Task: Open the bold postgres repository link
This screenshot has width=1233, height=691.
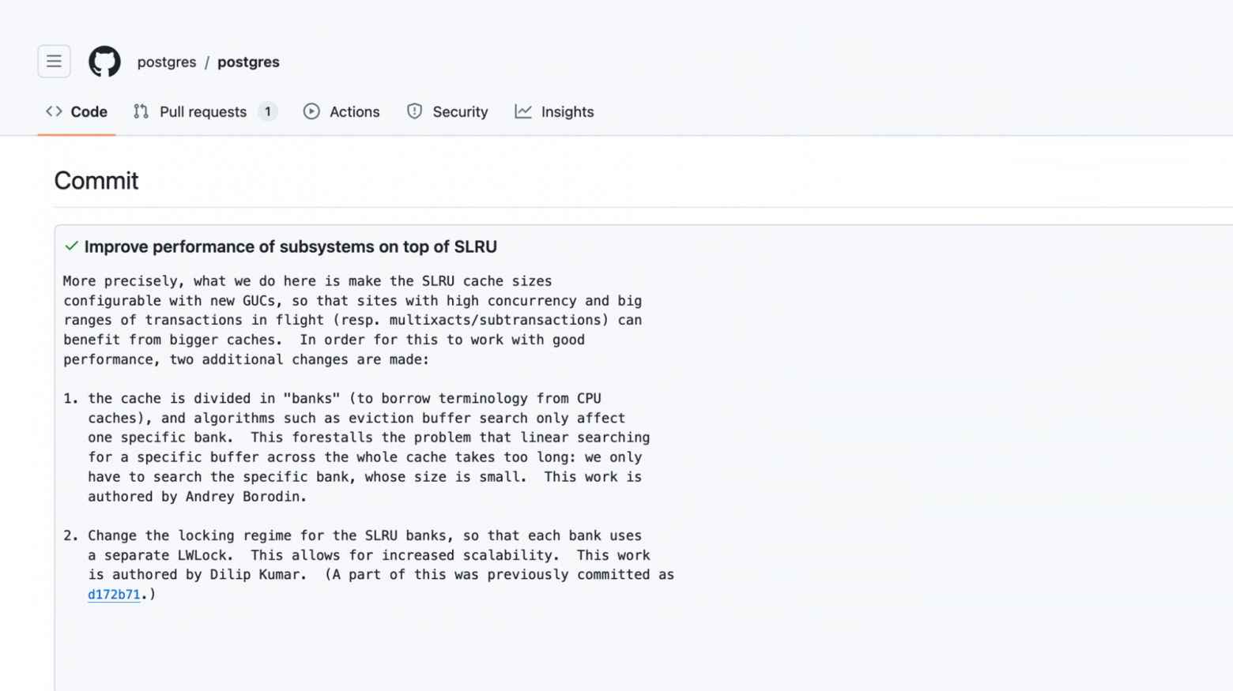Action: (x=248, y=62)
